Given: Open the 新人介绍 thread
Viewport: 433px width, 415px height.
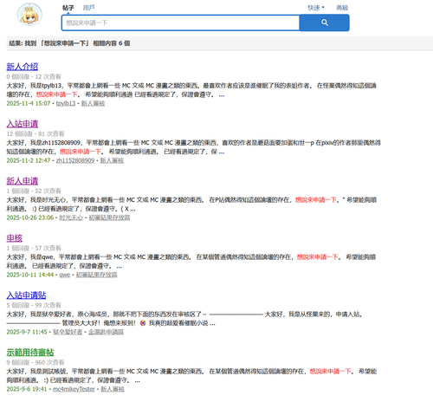Looking at the screenshot, I should [x=23, y=67].
